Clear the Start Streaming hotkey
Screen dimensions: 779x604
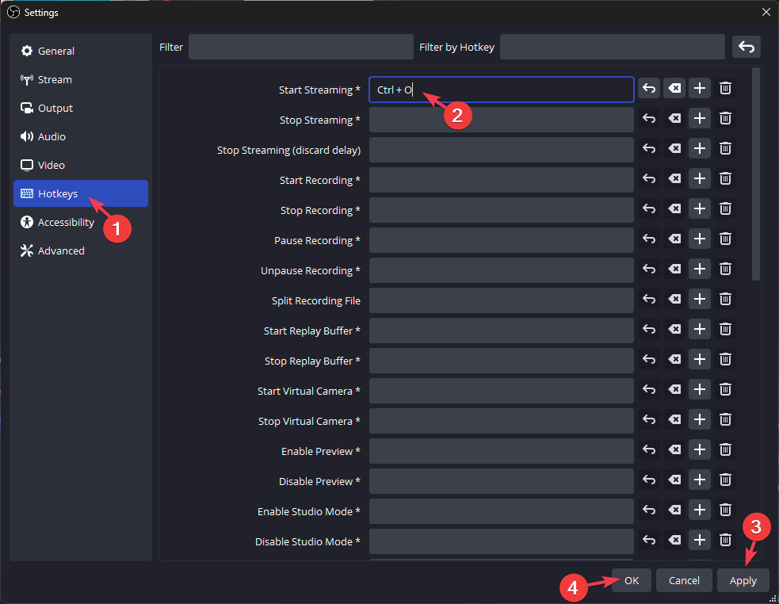coord(674,88)
